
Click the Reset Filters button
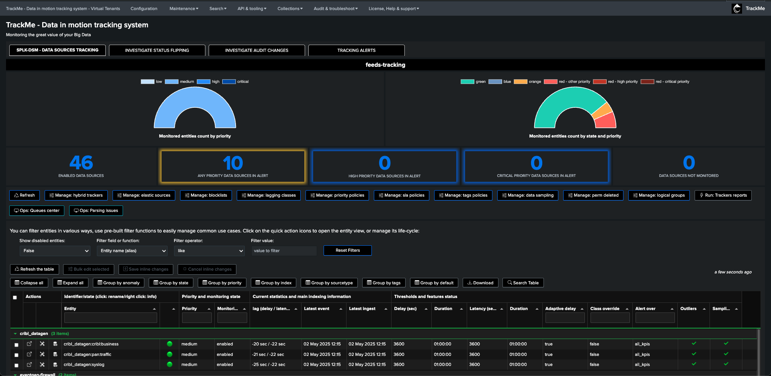348,251
